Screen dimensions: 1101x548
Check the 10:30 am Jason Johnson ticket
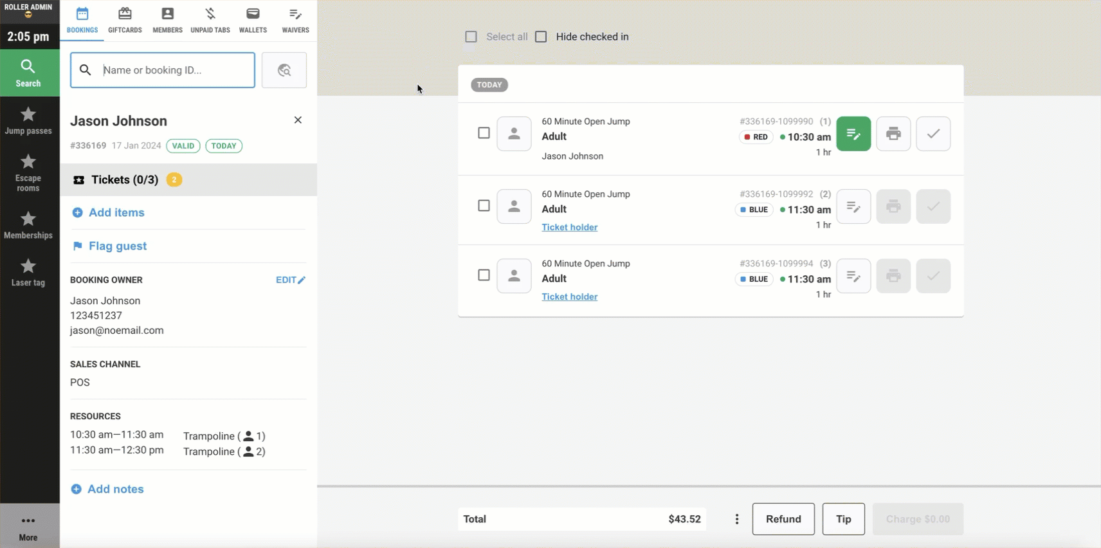pyautogui.click(x=484, y=133)
